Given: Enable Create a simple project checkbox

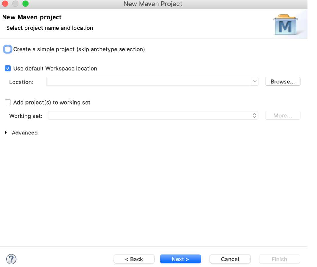Looking at the screenshot, I should click(x=8, y=49).
